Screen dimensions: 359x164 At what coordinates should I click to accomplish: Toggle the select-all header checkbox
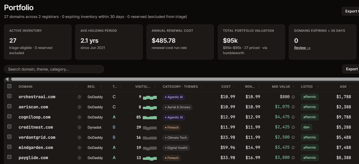click(x=9, y=86)
